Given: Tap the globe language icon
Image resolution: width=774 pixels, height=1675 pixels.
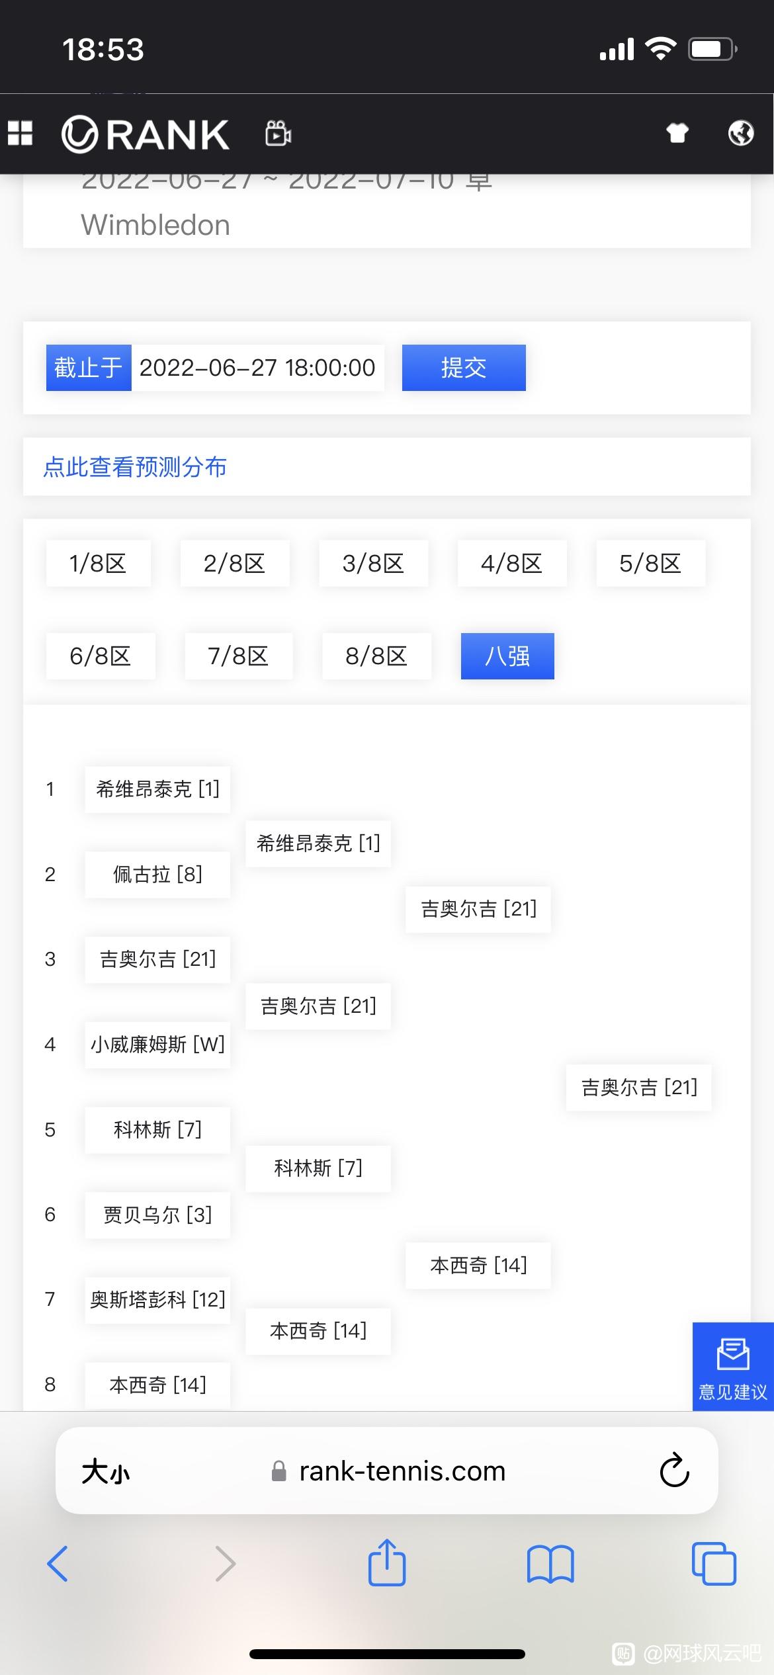Looking at the screenshot, I should pyautogui.click(x=740, y=133).
